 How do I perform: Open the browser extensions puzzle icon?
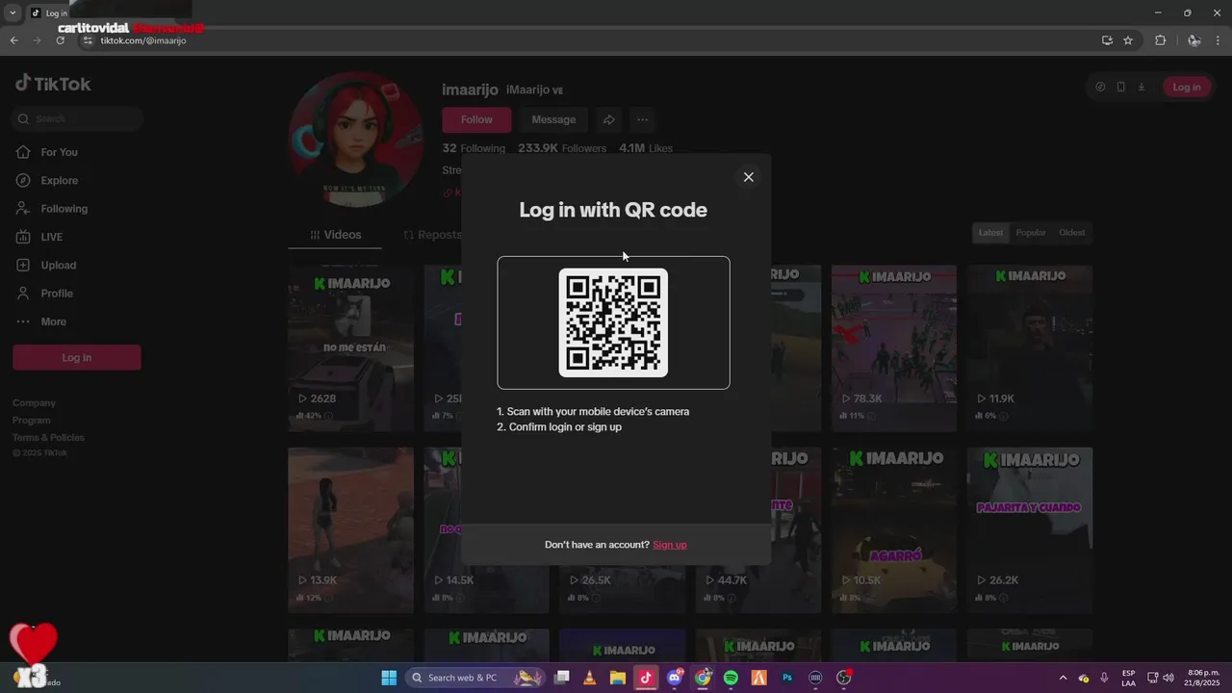pos(1160,40)
